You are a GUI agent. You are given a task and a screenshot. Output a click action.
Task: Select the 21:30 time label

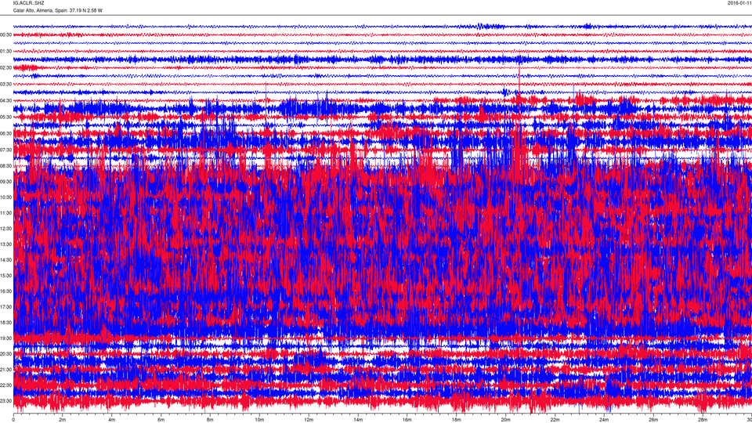tap(5, 369)
